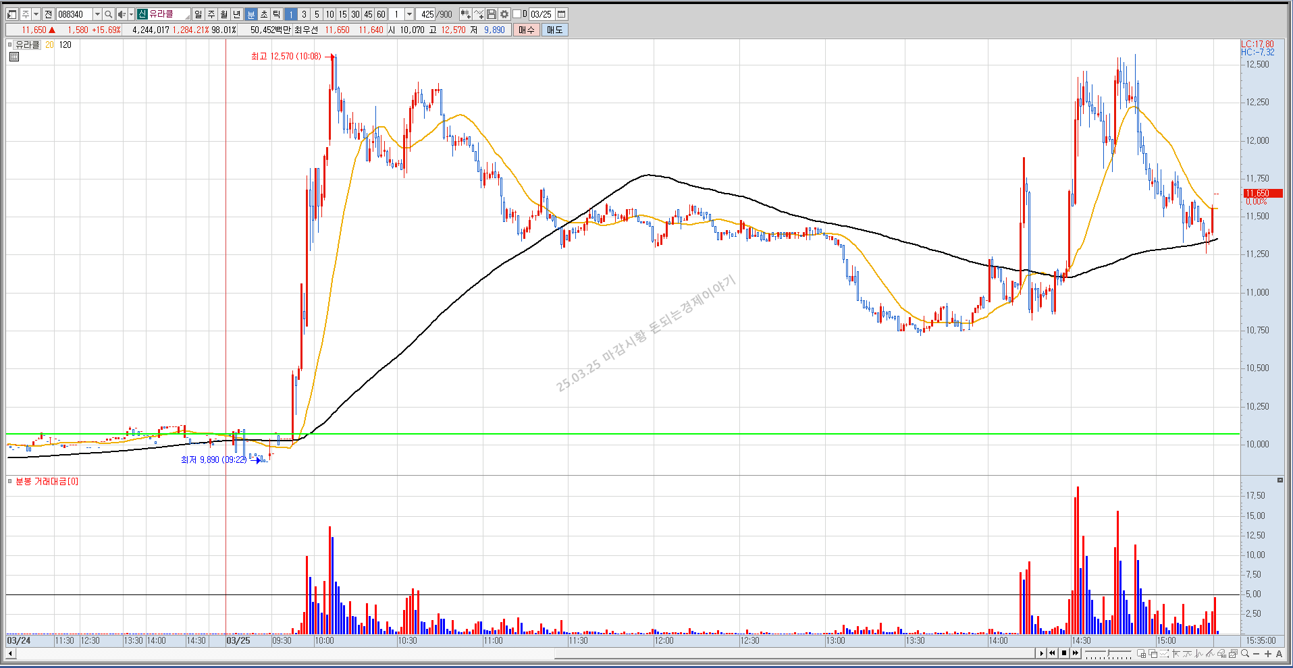
Task: Click the 매도 sell button
Action: pyautogui.click(x=555, y=30)
